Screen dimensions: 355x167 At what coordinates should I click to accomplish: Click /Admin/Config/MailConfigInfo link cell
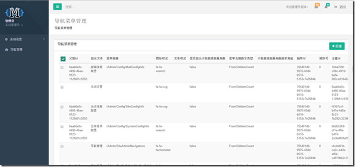(125, 67)
